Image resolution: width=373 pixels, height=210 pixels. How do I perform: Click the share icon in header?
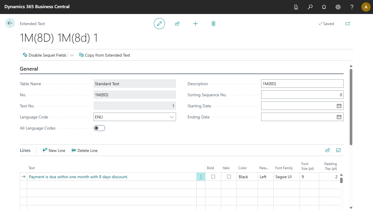pyautogui.click(x=177, y=24)
